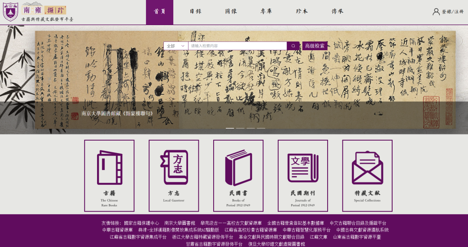Open the 方志 Local Gazetteer card
Screen dimensions: 468x247
click(x=174, y=176)
